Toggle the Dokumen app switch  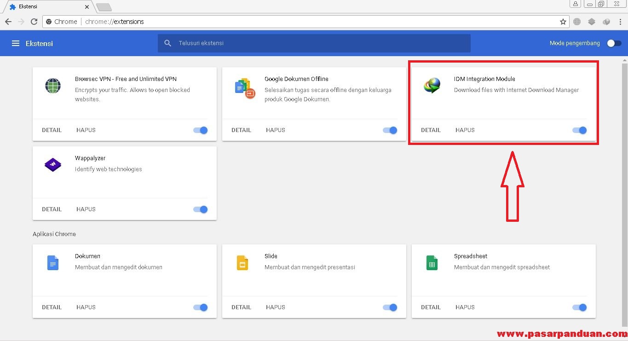click(201, 307)
